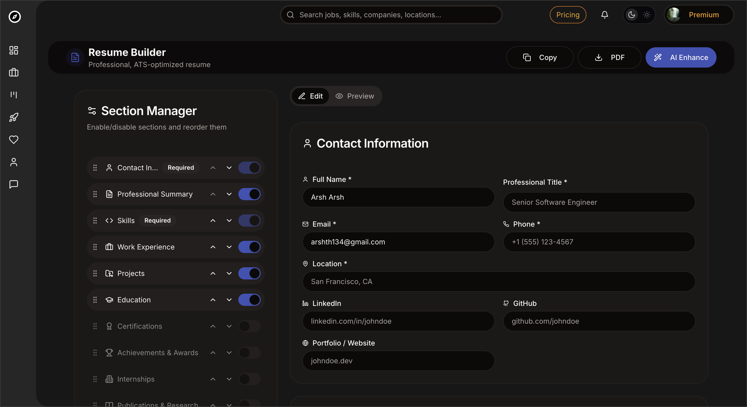
Task: Click the AI Enhance button
Action: pos(681,57)
